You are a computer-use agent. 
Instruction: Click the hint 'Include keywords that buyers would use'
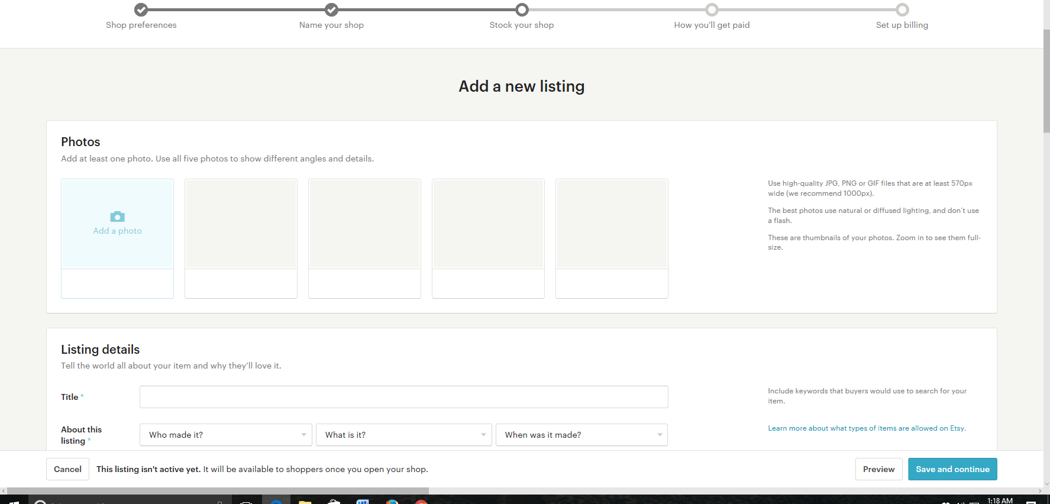[x=867, y=396]
